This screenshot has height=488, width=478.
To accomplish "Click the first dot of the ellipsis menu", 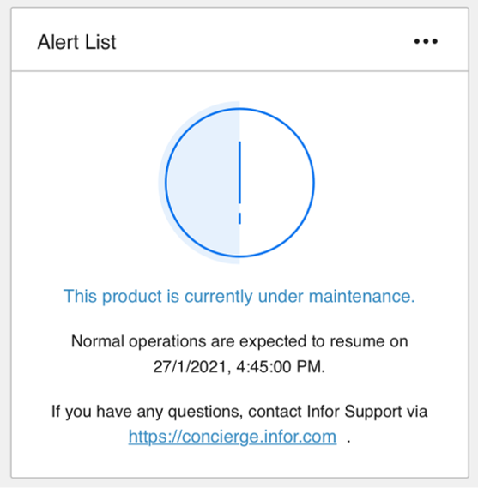I will [417, 41].
